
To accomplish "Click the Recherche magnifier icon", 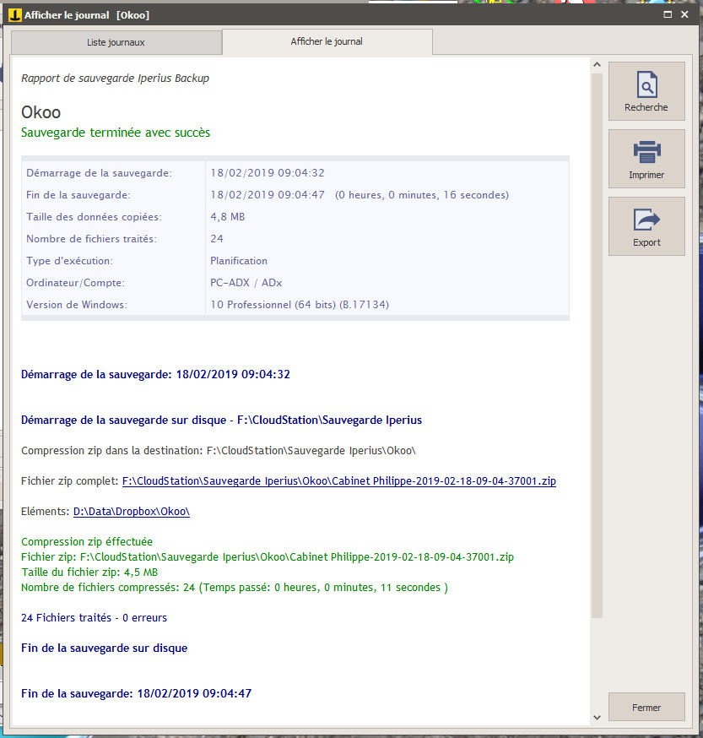I will click(x=646, y=85).
